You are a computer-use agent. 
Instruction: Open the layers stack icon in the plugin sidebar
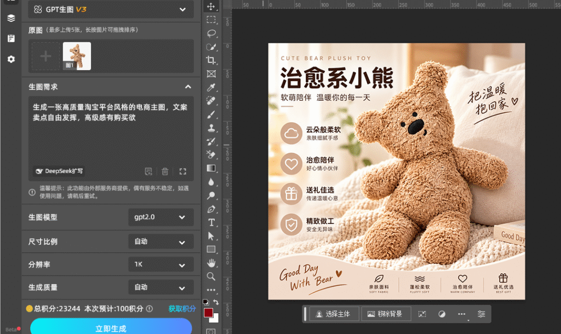pyautogui.click(x=11, y=18)
